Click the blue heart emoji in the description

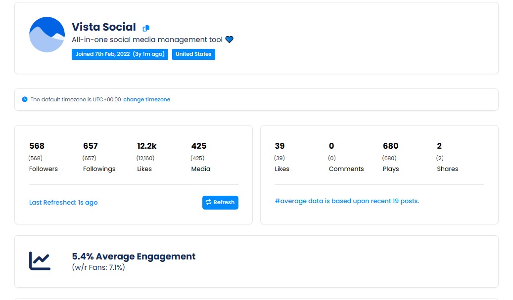pyautogui.click(x=229, y=39)
